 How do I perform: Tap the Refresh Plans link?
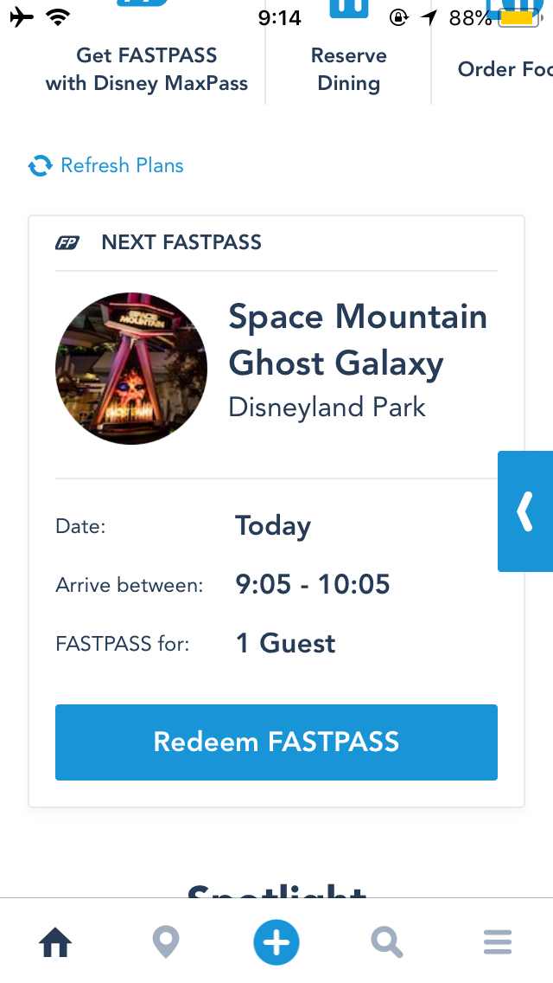pos(122,165)
